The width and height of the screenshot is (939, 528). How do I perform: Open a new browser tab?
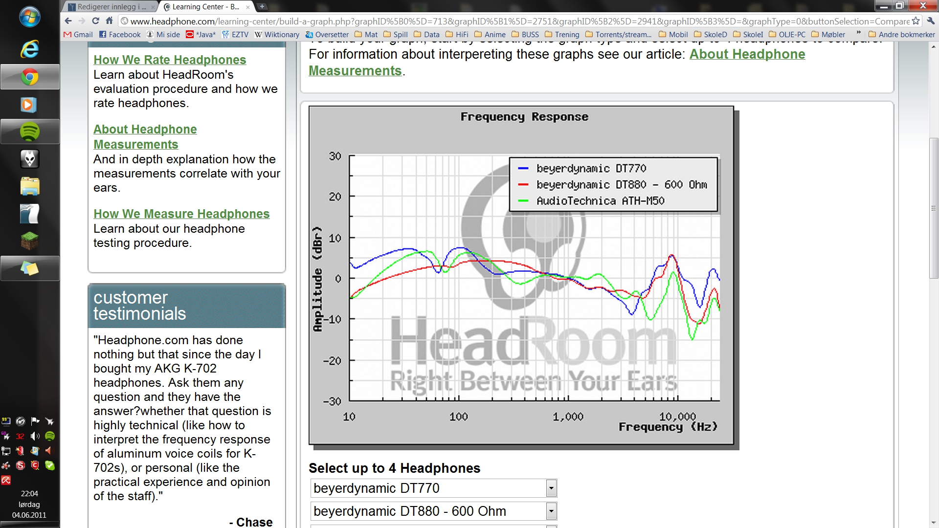tap(262, 6)
